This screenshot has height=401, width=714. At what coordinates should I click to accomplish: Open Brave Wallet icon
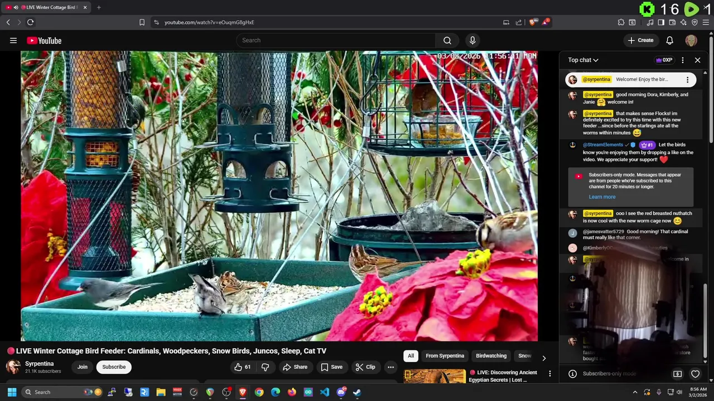(x=672, y=22)
